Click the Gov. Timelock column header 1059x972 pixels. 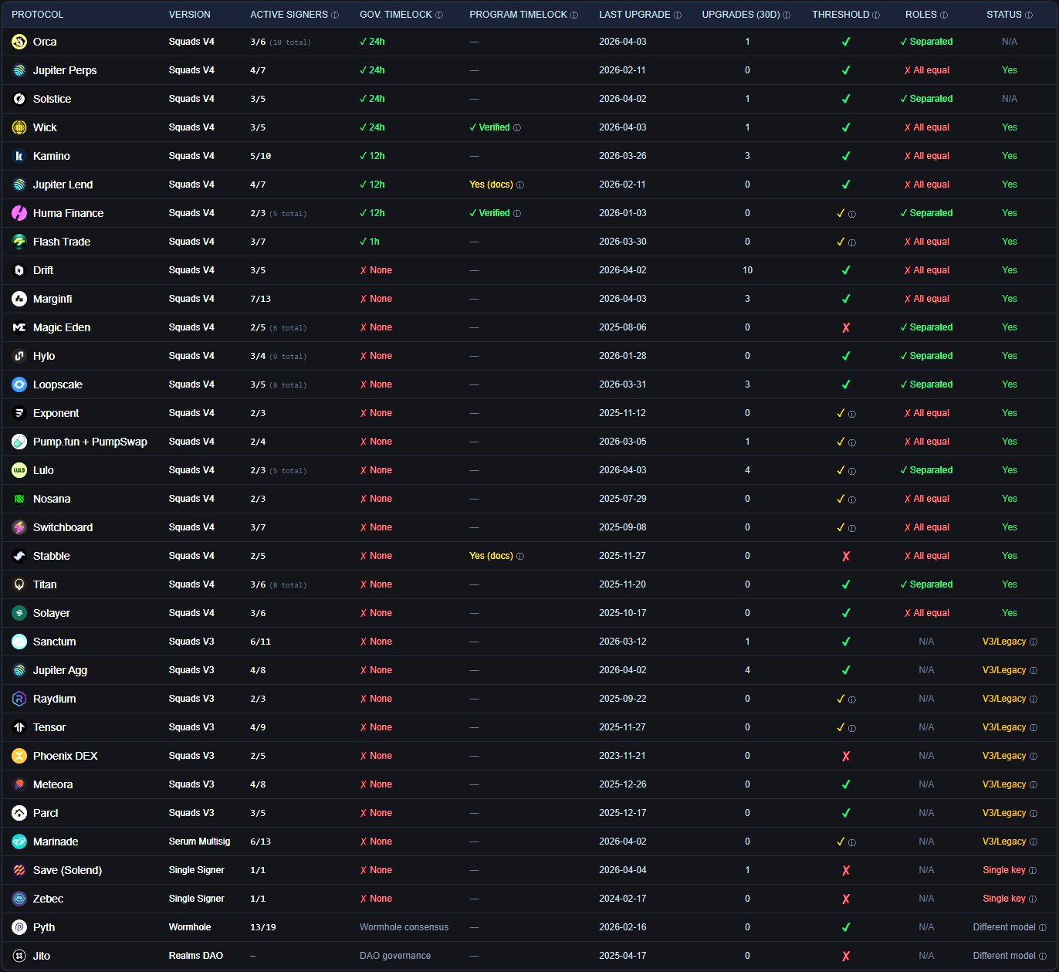[x=396, y=15]
